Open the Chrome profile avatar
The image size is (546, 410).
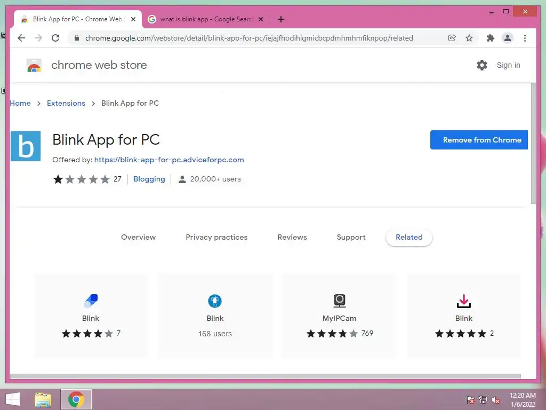pyautogui.click(x=508, y=38)
